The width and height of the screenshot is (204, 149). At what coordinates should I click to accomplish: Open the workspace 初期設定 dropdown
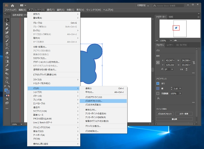(x=143, y=6)
